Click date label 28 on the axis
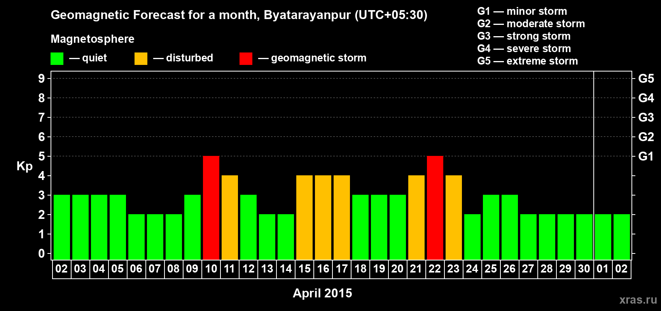 (547, 269)
